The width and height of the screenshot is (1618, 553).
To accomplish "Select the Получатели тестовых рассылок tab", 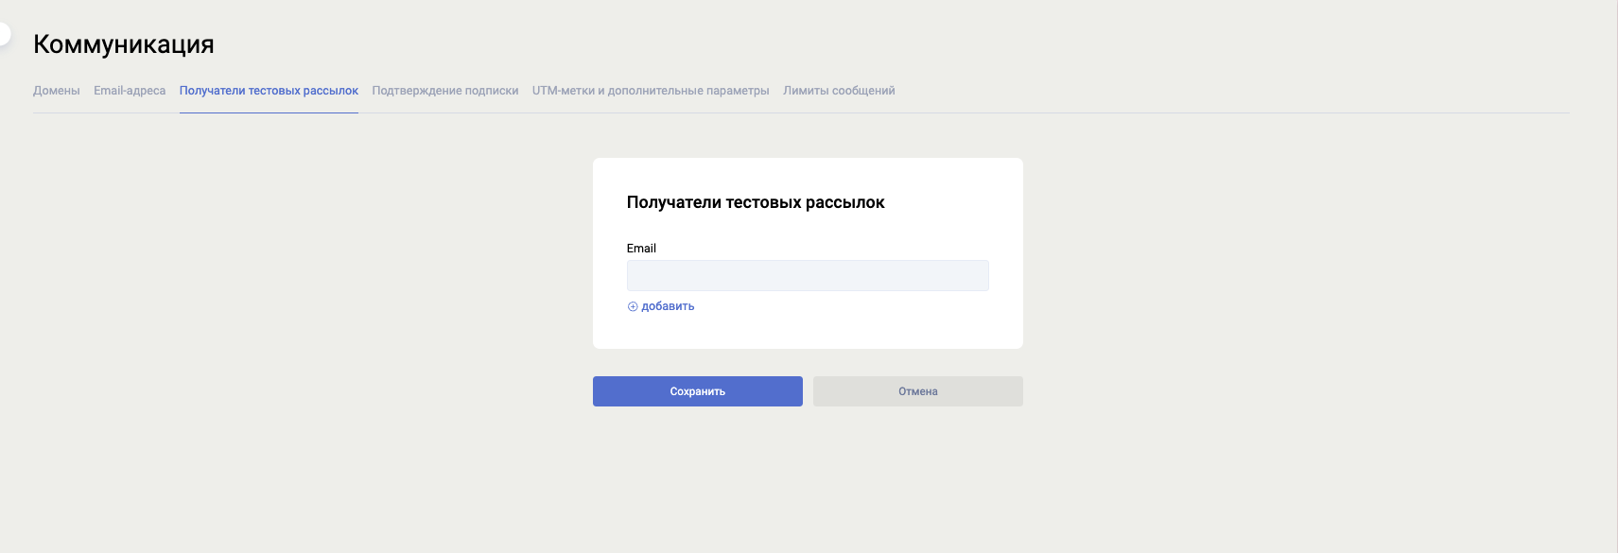I will (x=269, y=91).
